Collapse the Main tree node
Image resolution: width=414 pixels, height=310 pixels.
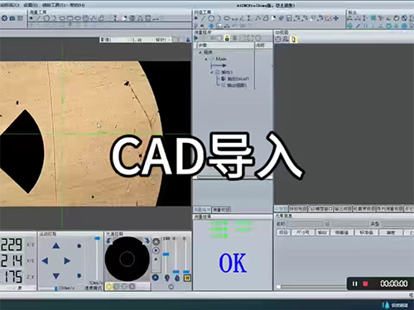click(x=206, y=59)
